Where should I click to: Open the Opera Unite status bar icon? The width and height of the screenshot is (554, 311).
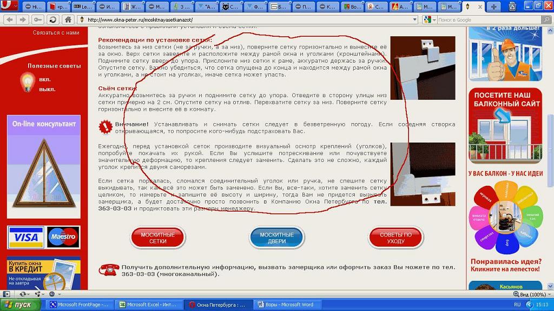(38, 294)
